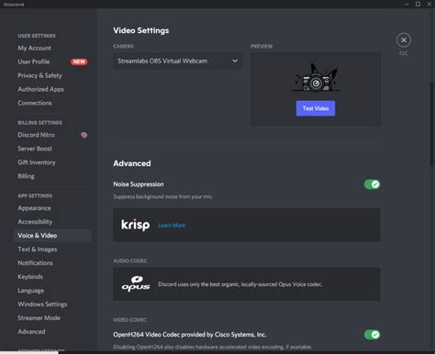Minimize the Discord window
The image size is (435, 354).
[x=407, y=4]
